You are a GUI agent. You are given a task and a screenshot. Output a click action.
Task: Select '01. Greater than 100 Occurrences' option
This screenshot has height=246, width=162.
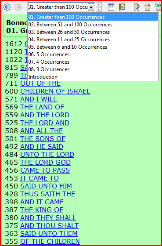(x=93, y=17)
